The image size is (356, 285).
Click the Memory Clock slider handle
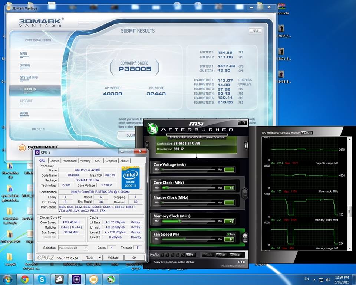click(x=179, y=221)
